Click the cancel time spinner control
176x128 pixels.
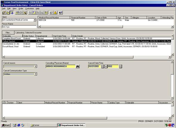[121, 66]
